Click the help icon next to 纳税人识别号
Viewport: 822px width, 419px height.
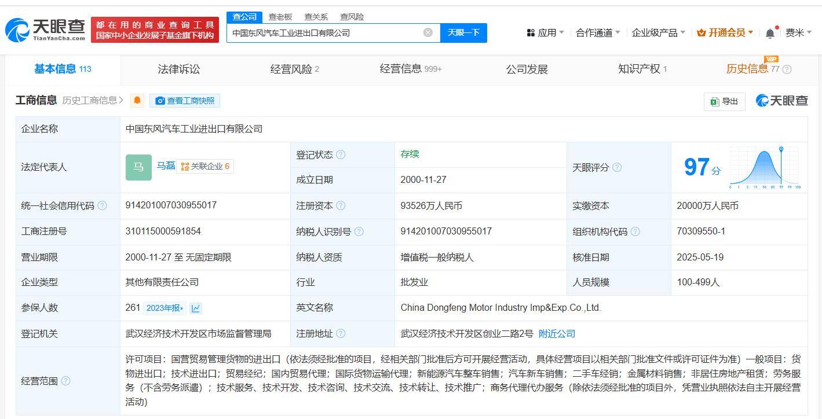(x=359, y=231)
